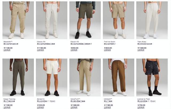Click the buy now link under WovenAir

pos(7,50)
